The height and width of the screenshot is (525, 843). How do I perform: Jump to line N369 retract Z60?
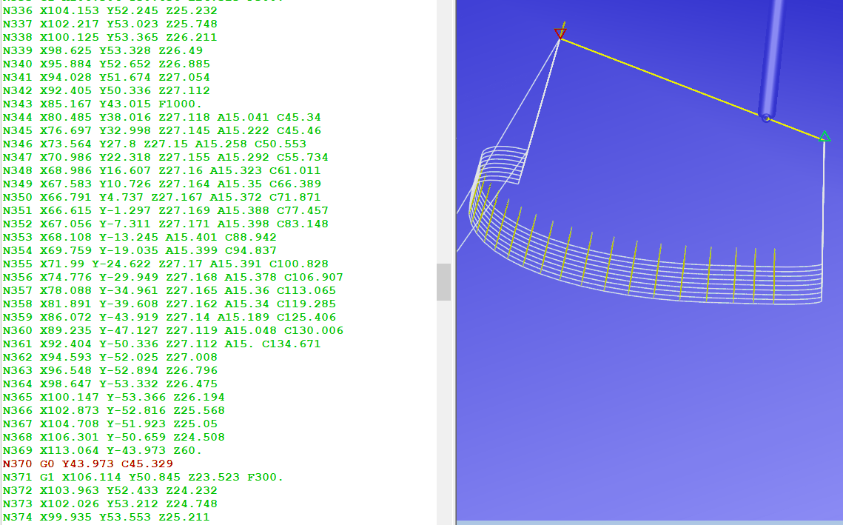click(x=102, y=450)
